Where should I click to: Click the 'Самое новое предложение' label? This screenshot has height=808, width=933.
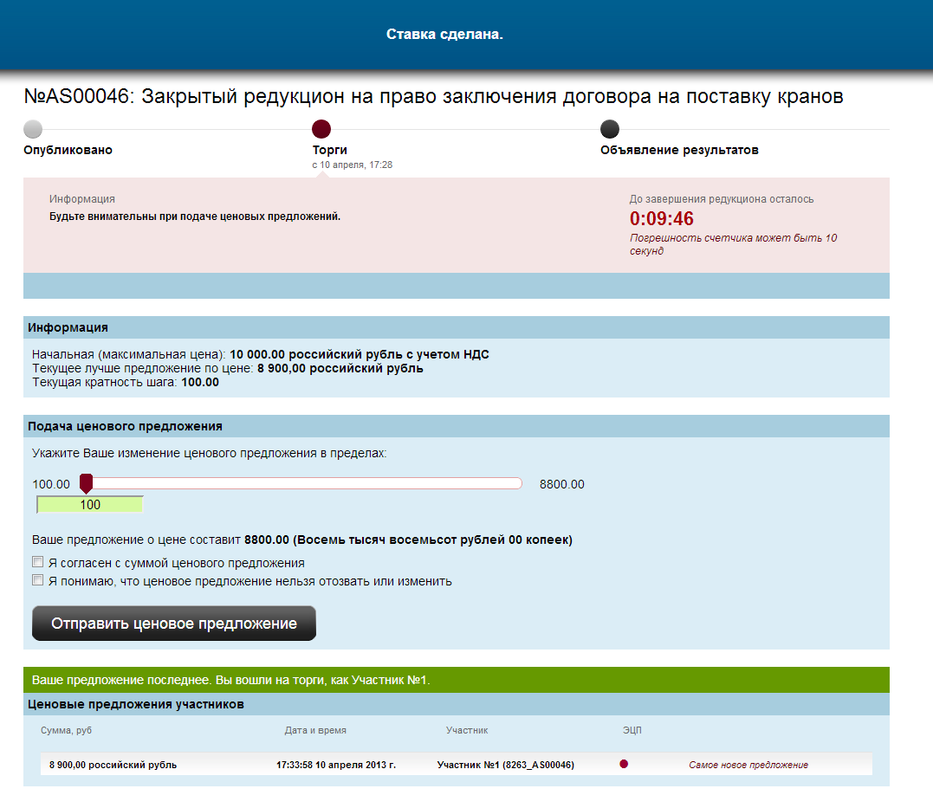pyautogui.click(x=748, y=765)
